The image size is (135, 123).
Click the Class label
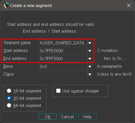[8, 74]
